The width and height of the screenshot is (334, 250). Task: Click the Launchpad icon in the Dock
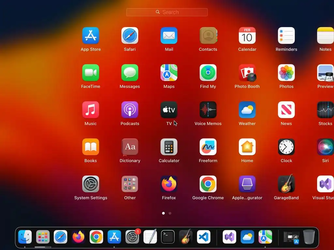coord(43,237)
